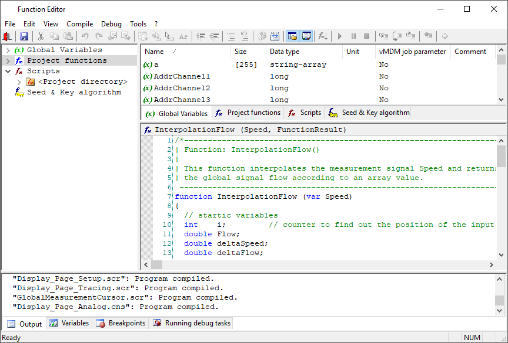
Task: Switch to the Project functions tab
Action: [248, 113]
